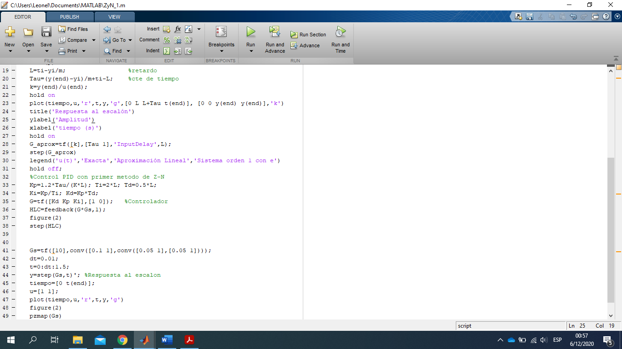Viewport: 622px width, 349px height.
Task: Collapse the toolstrip using the minimize arrow icon
Action: (616, 59)
